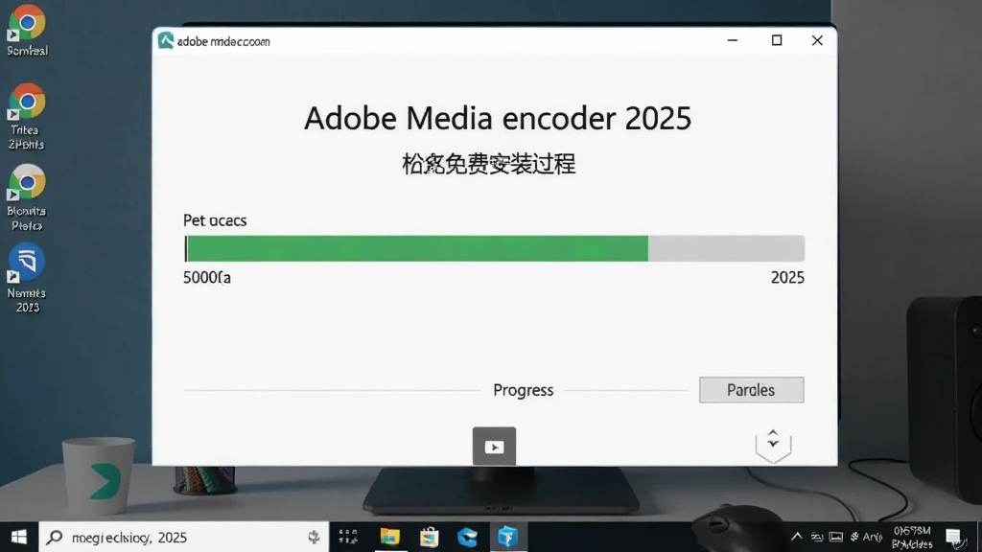Image resolution: width=982 pixels, height=552 pixels.
Task: Click the unfilled grey part of progress bar
Action: (x=727, y=248)
